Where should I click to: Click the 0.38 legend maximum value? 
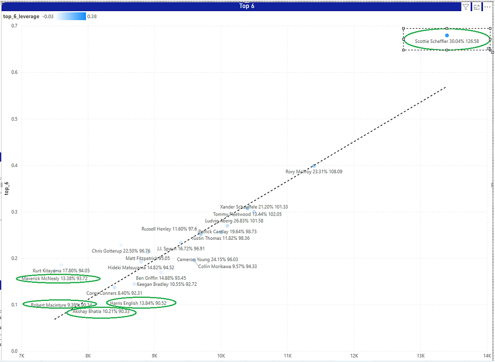[x=92, y=17]
